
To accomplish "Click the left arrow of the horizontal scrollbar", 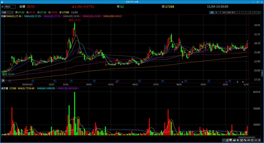I will tap(2, 137).
